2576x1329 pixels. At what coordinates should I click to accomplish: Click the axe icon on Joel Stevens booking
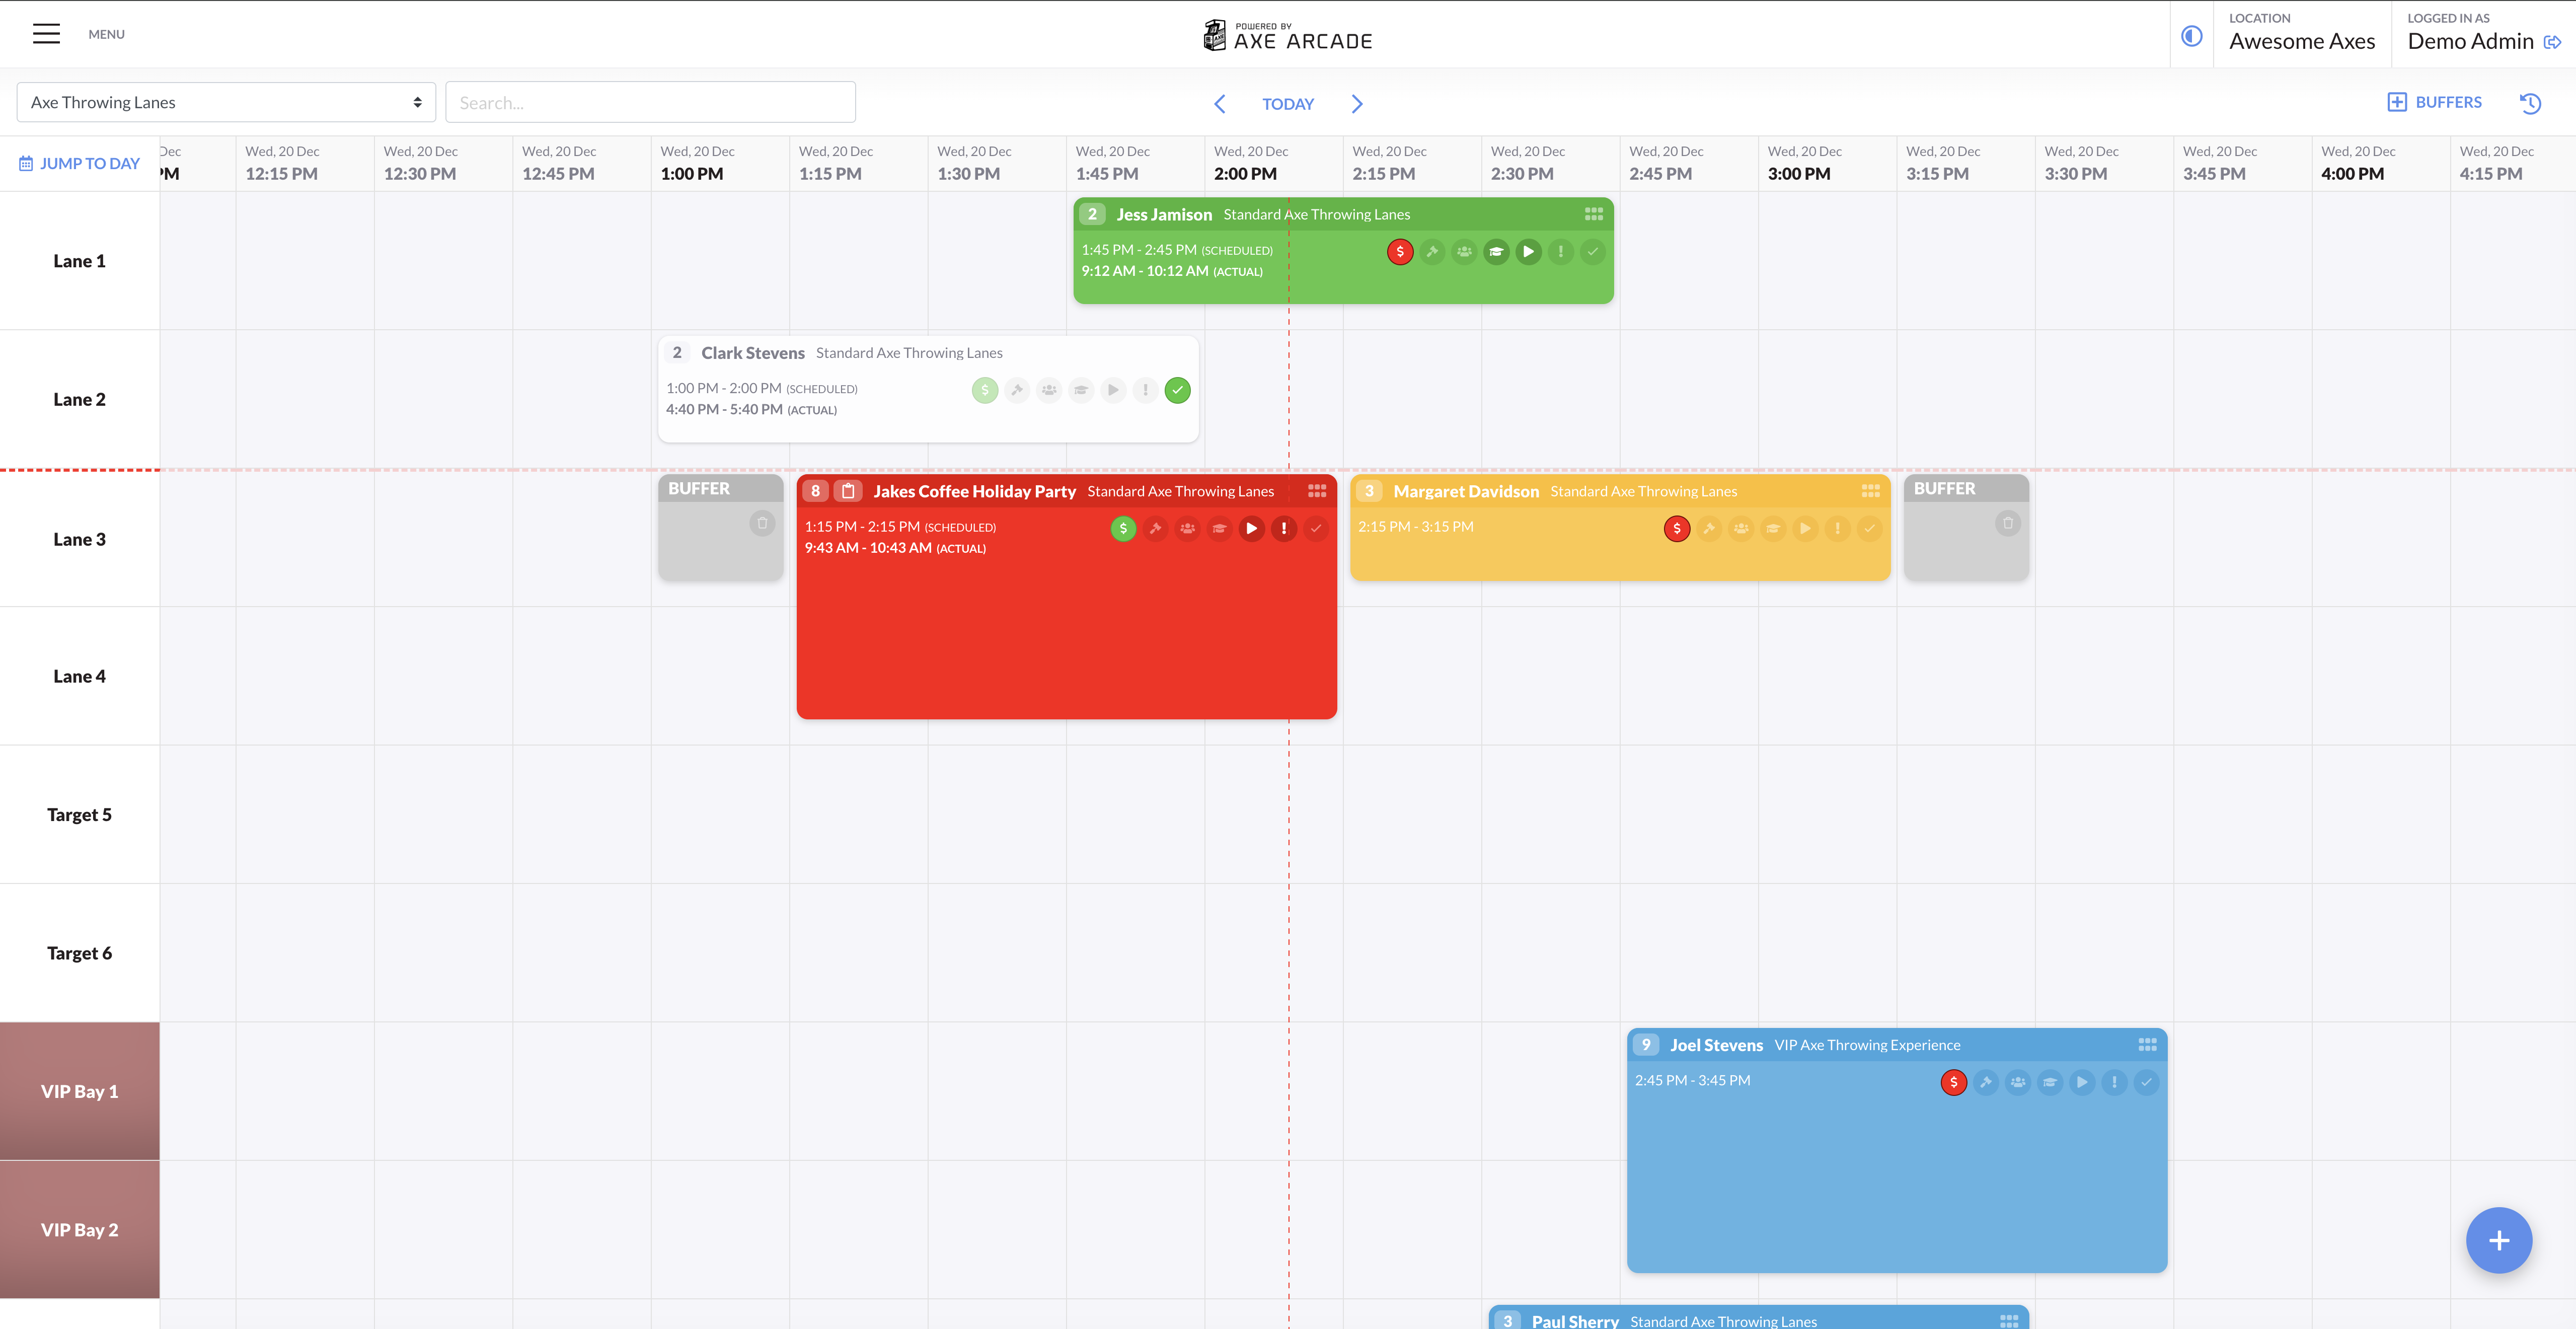(x=1986, y=1082)
